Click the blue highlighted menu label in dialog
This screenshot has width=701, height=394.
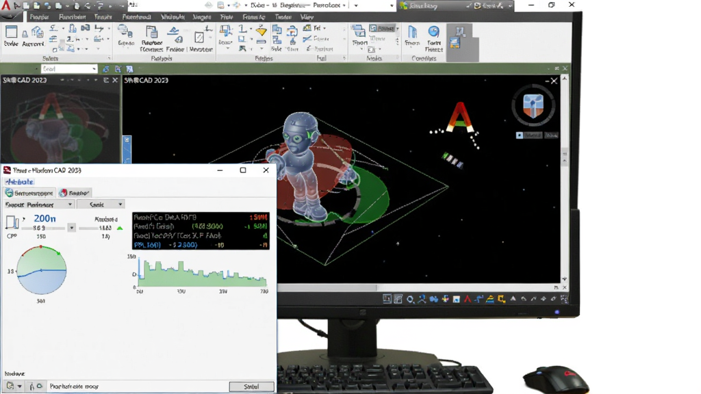(x=19, y=182)
